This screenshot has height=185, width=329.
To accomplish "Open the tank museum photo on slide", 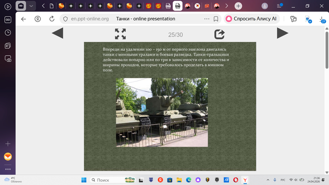I will pos(162,112).
